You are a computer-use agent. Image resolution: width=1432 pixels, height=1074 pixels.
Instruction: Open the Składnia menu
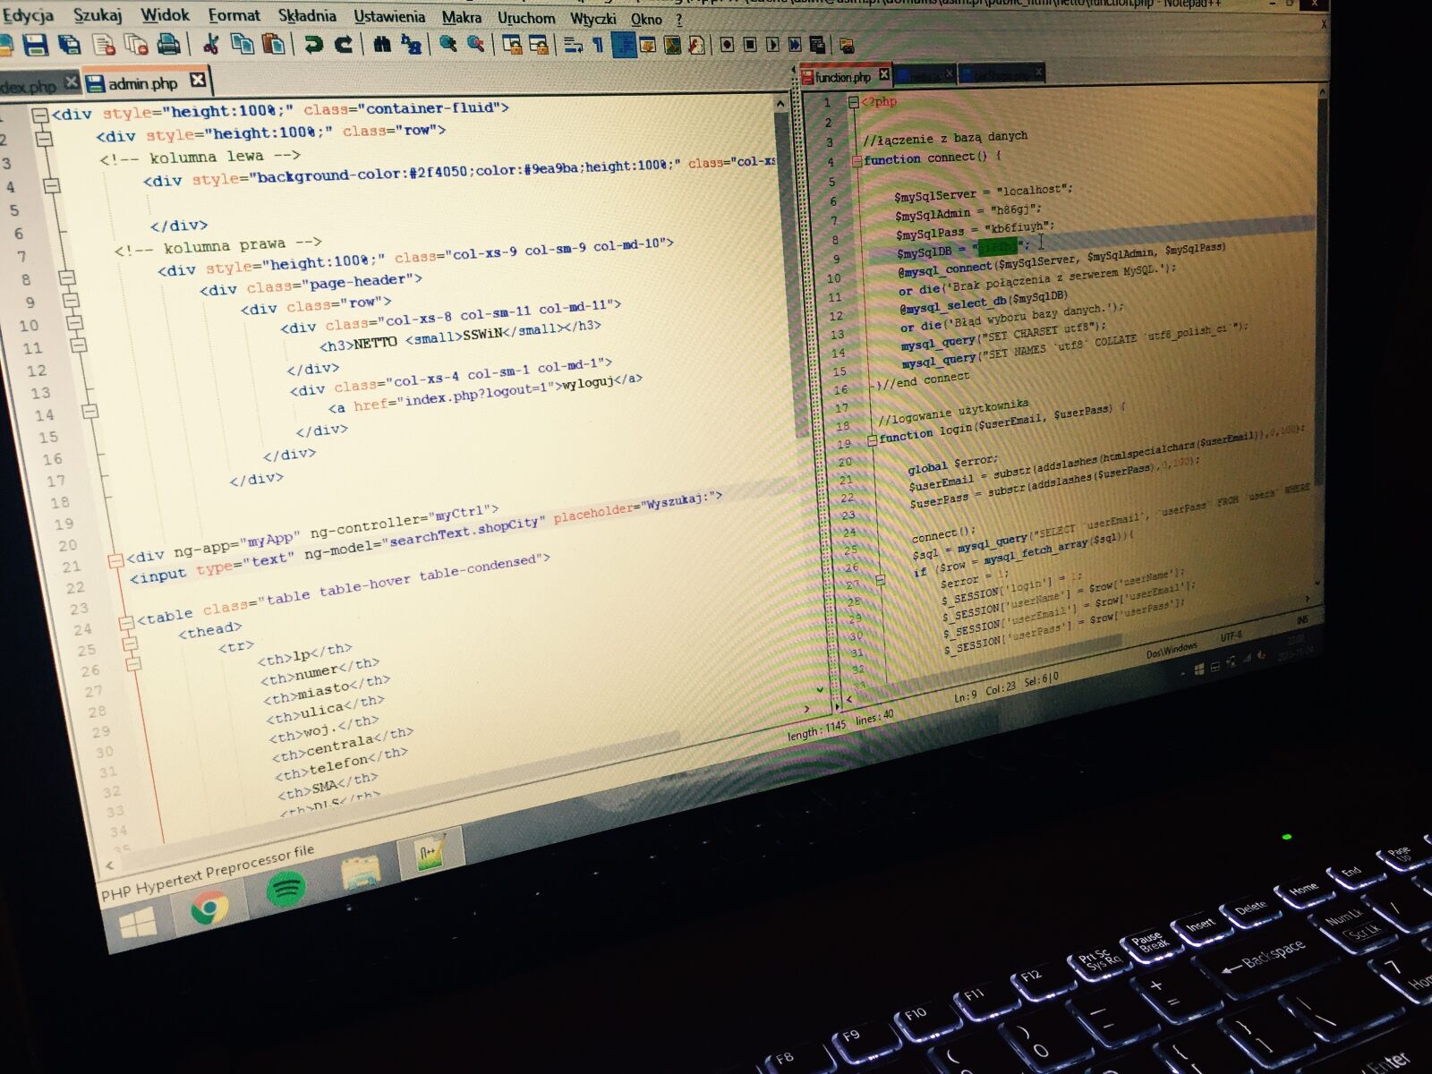click(307, 15)
